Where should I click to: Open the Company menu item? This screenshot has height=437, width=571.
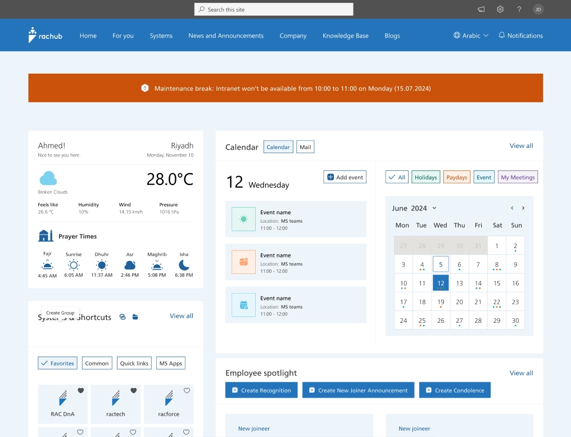pyautogui.click(x=293, y=35)
